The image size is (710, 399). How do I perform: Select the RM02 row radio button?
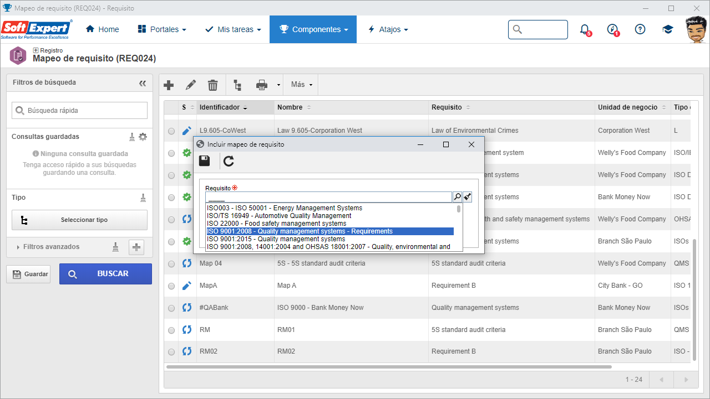point(171,351)
